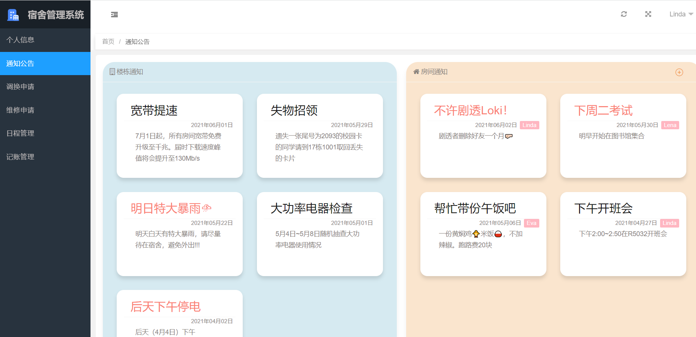Click the rice bowl emoji in lunch notice
Screen dimensions: 696x337
coord(498,234)
